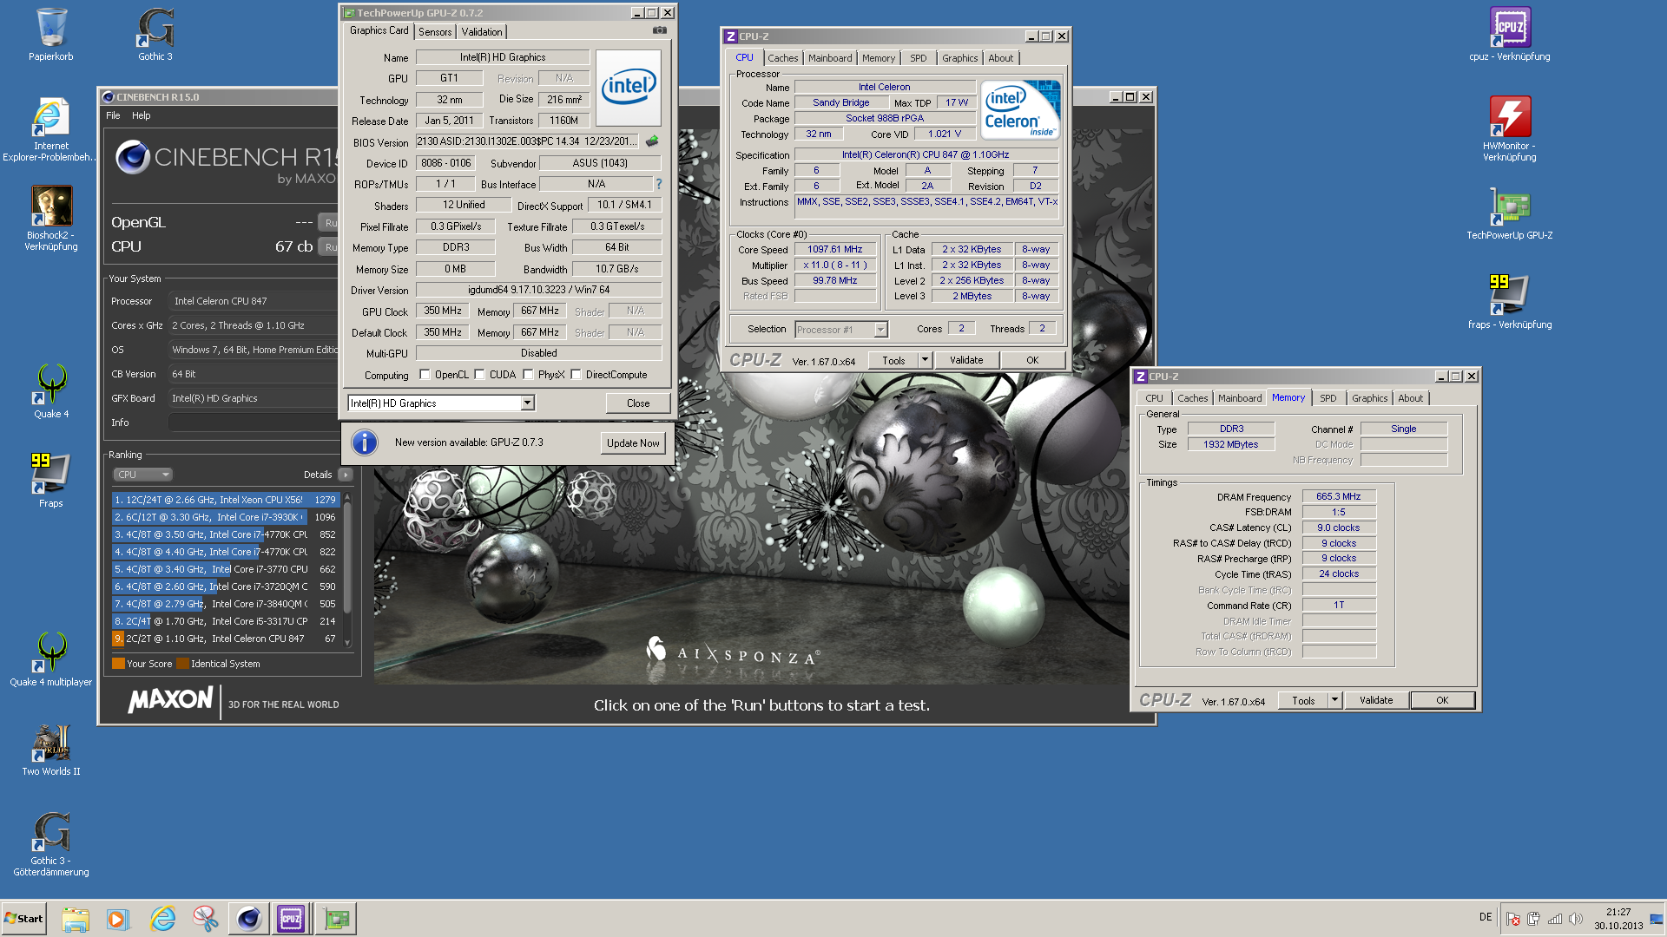Select ranking row Intel Xeon CPU X56 1279
Screen dimensions: 1667x937
(x=225, y=500)
